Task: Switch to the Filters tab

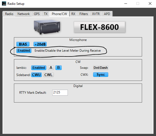Action: [84, 14]
